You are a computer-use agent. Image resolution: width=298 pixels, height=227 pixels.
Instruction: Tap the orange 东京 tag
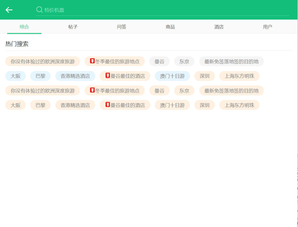click(x=184, y=91)
